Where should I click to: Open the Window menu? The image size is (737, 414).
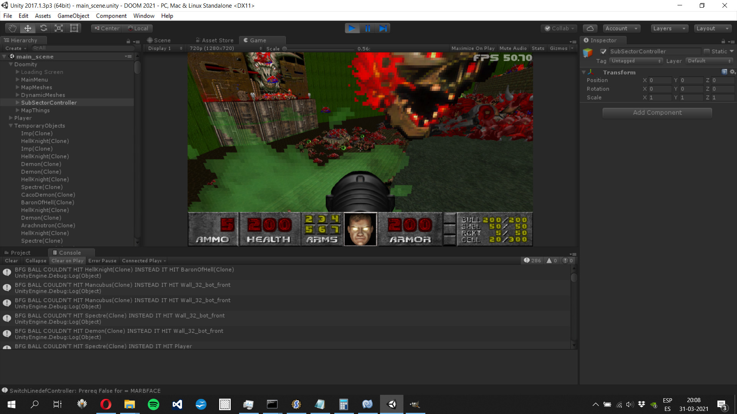tap(144, 16)
